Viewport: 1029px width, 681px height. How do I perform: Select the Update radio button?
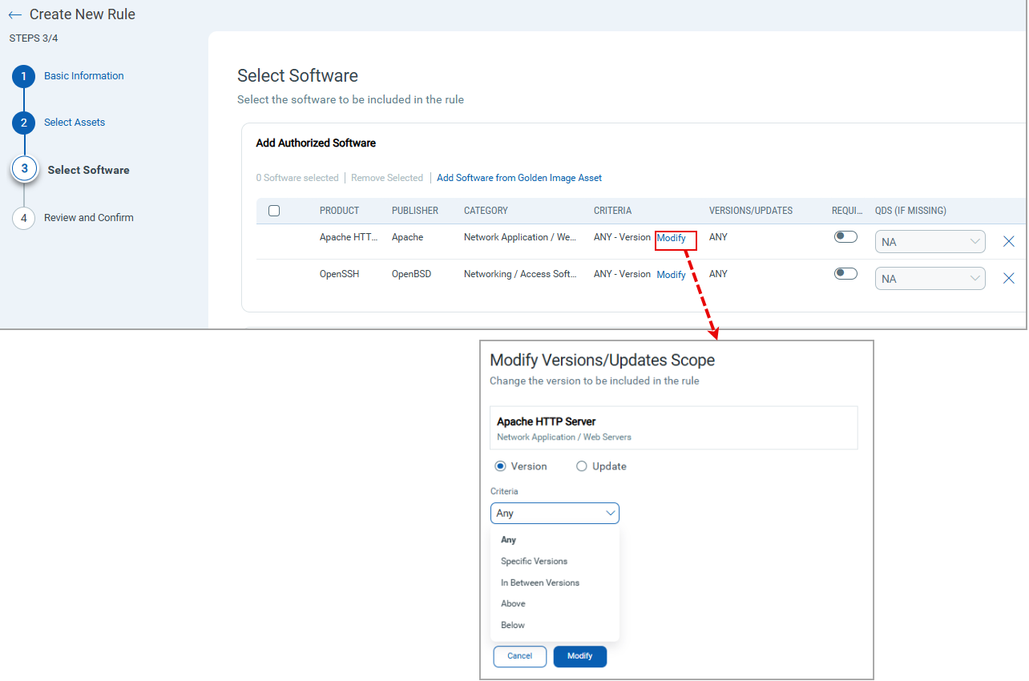click(x=581, y=465)
